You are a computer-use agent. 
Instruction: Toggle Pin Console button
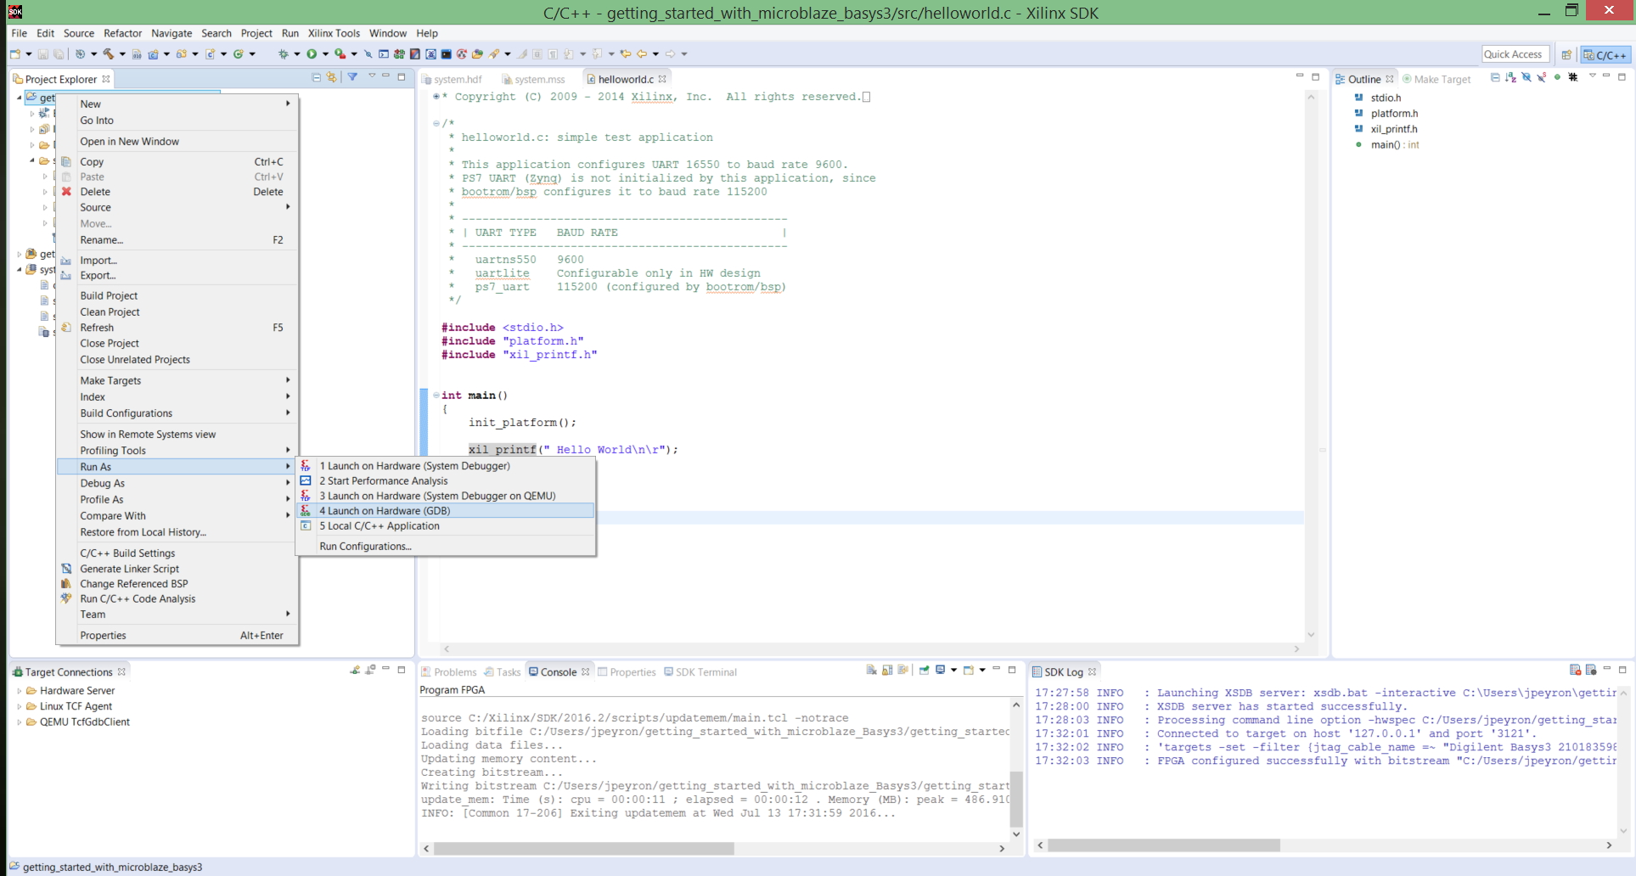click(x=924, y=671)
